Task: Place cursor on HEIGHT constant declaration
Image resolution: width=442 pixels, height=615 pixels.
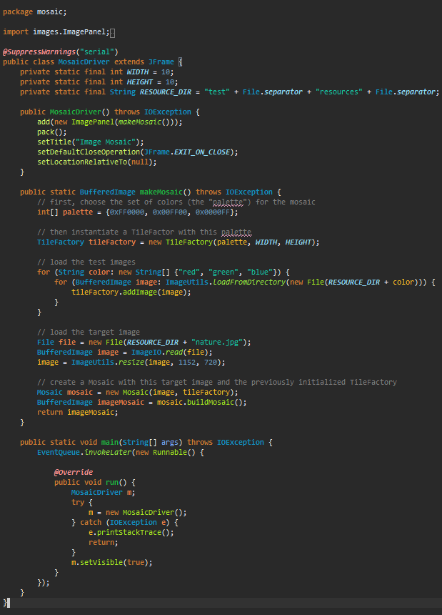Action: point(140,82)
